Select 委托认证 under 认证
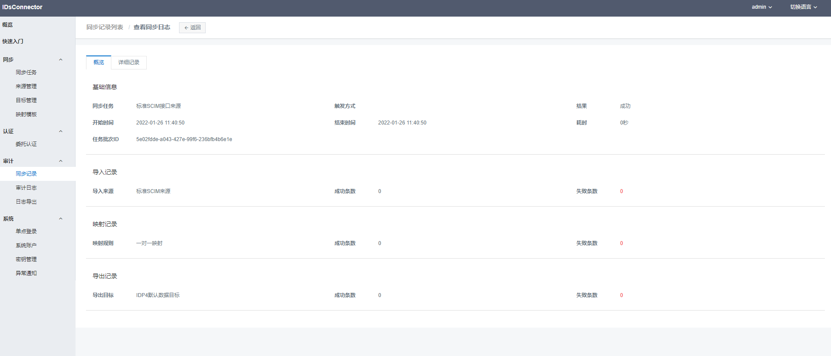The height and width of the screenshot is (356, 831). pos(26,144)
